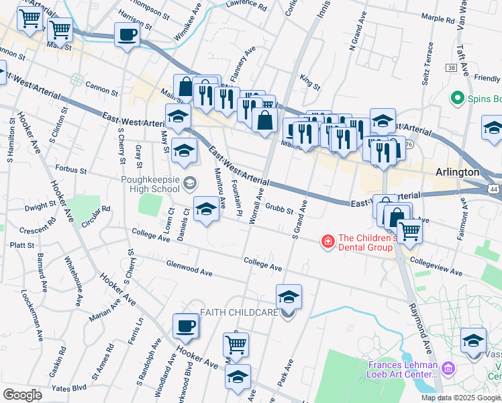Viewport: 502px width, 403px height.
Task: Click the Arlington neighborhood label
Action: pyautogui.click(x=458, y=173)
